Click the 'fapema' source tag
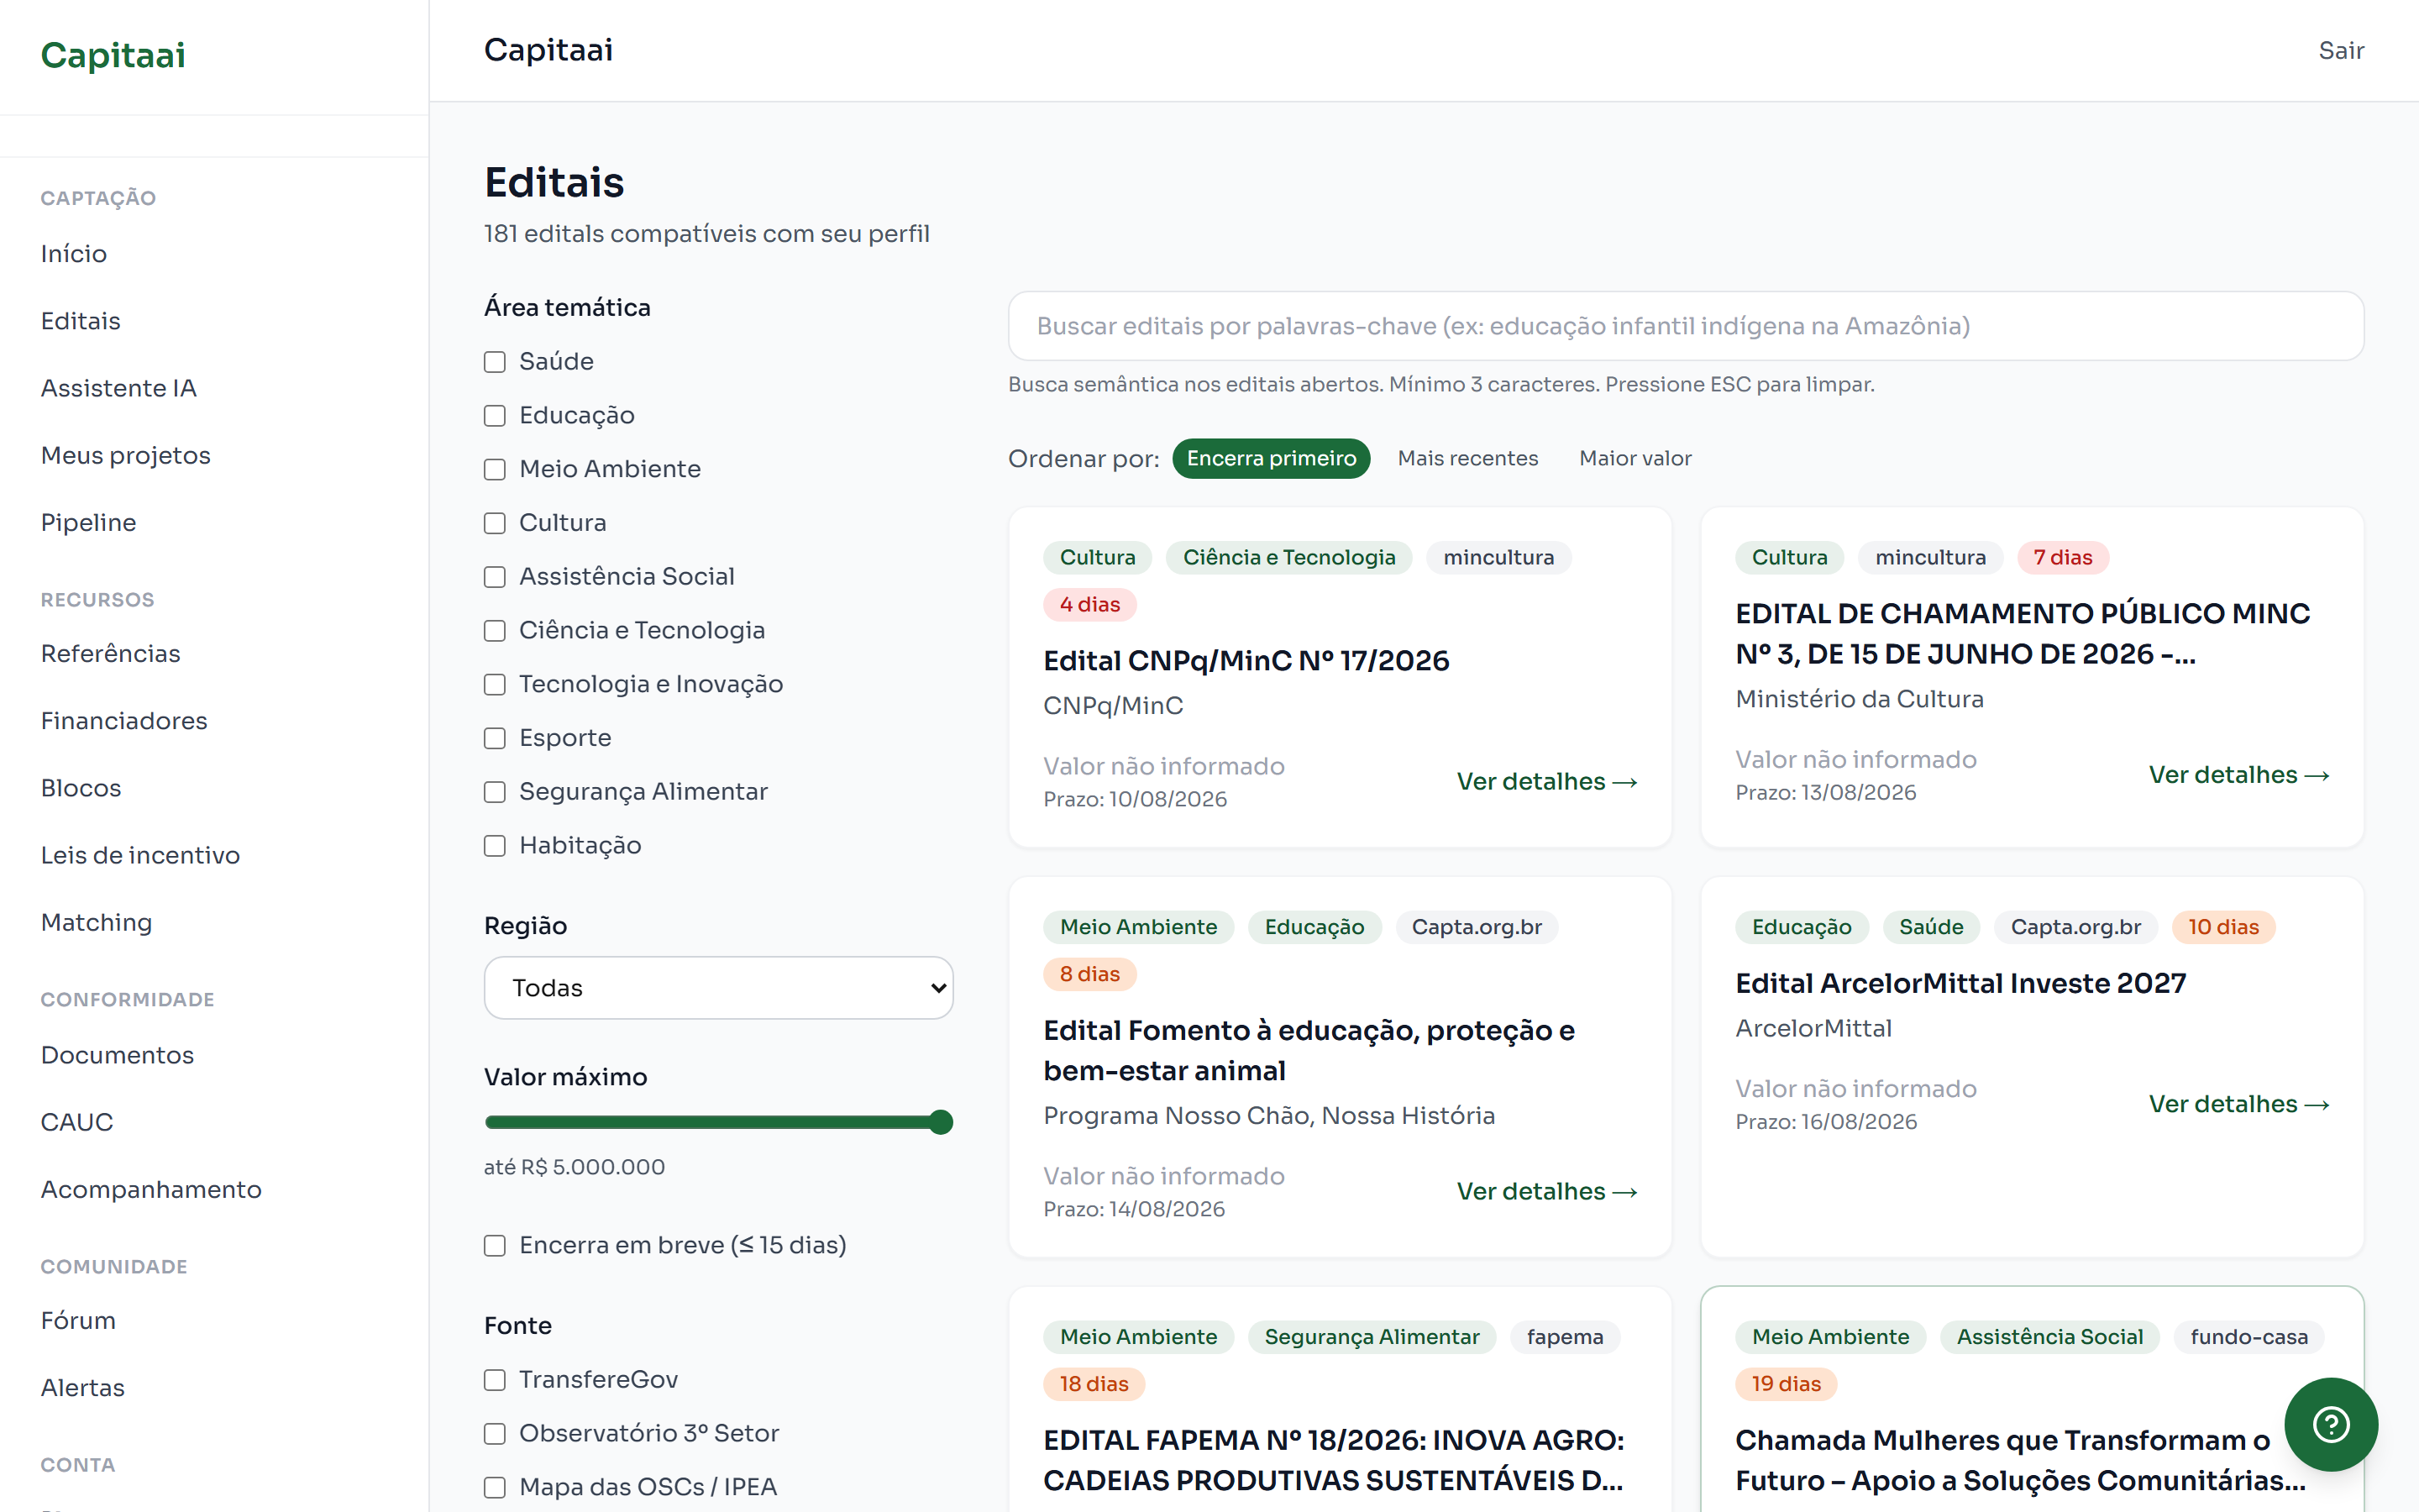This screenshot has width=2419, height=1512. coord(1564,1337)
